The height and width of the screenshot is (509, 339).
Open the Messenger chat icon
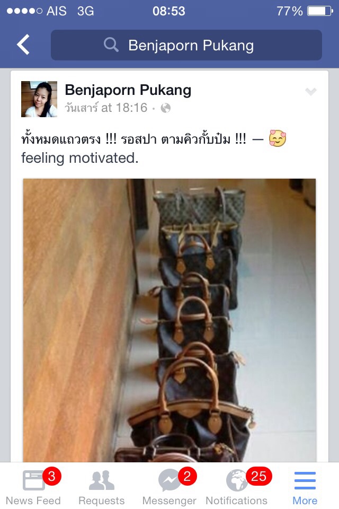[169, 480]
